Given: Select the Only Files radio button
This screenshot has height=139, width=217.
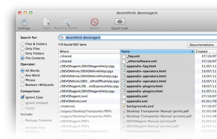Looking at the screenshot, I should pyautogui.click(x=22, y=49).
